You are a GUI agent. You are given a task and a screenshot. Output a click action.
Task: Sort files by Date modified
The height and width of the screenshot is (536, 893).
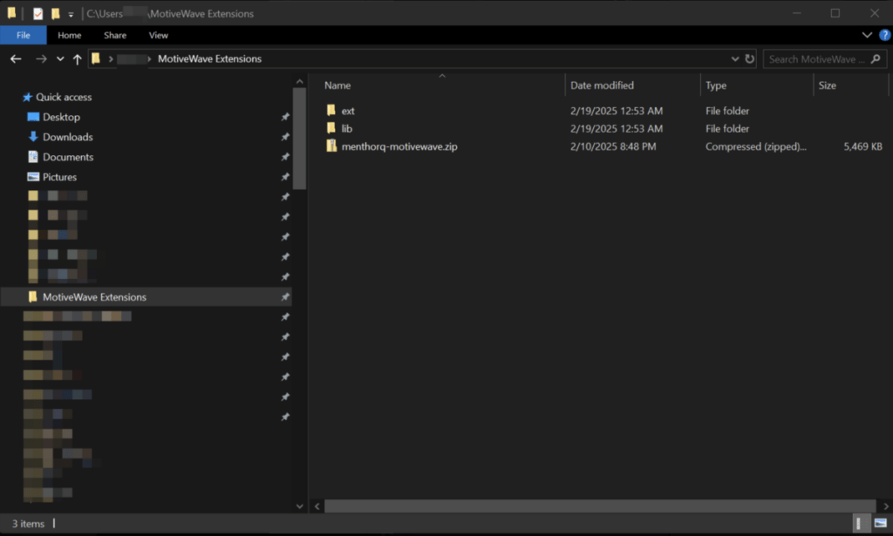(x=600, y=85)
